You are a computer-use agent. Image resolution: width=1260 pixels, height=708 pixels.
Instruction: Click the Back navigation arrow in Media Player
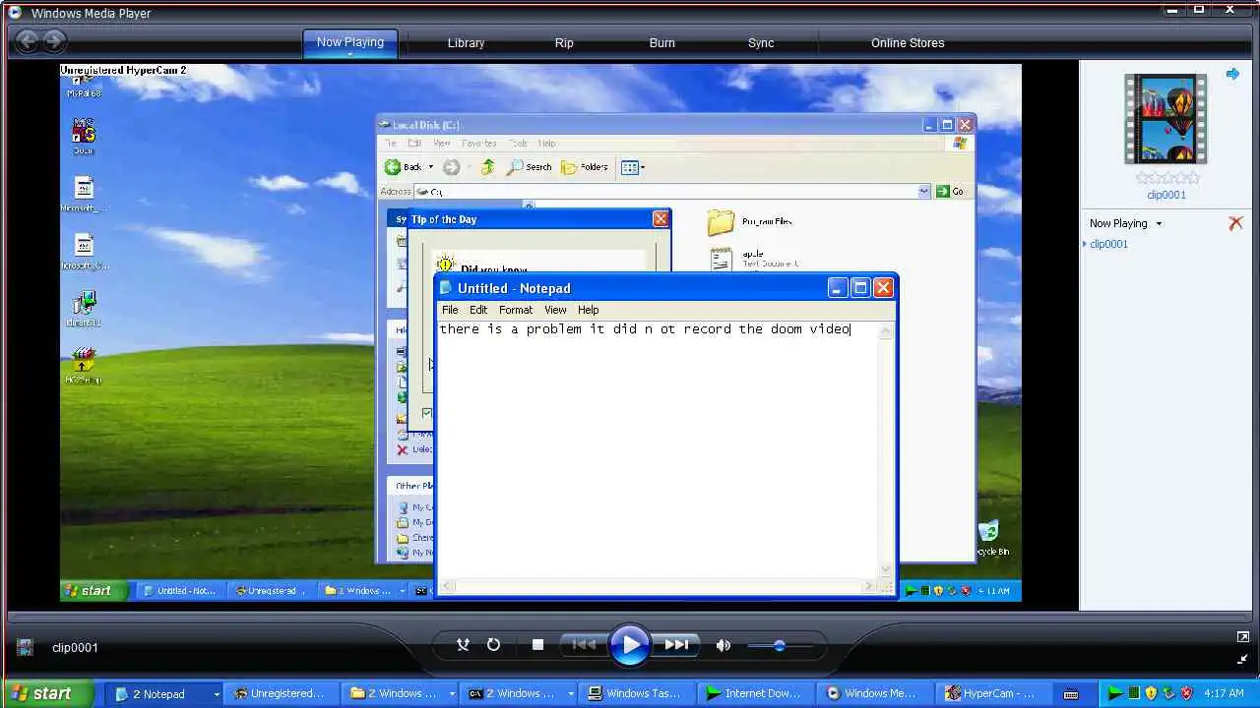27,41
